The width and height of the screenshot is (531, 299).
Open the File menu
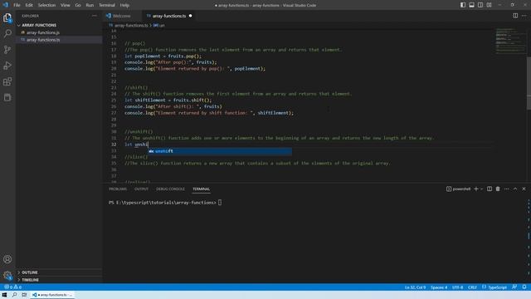click(x=17, y=5)
